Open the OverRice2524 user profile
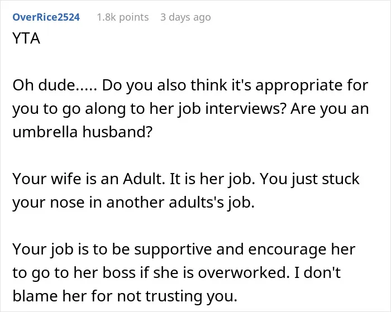This screenshot has height=312, width=391. [x=46, y=17]
